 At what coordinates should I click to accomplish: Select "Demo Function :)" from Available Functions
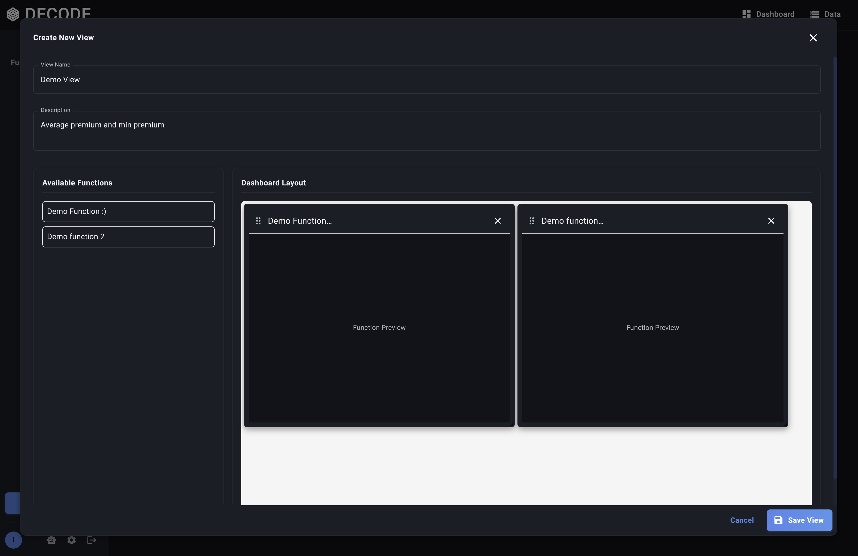point(128,212)
